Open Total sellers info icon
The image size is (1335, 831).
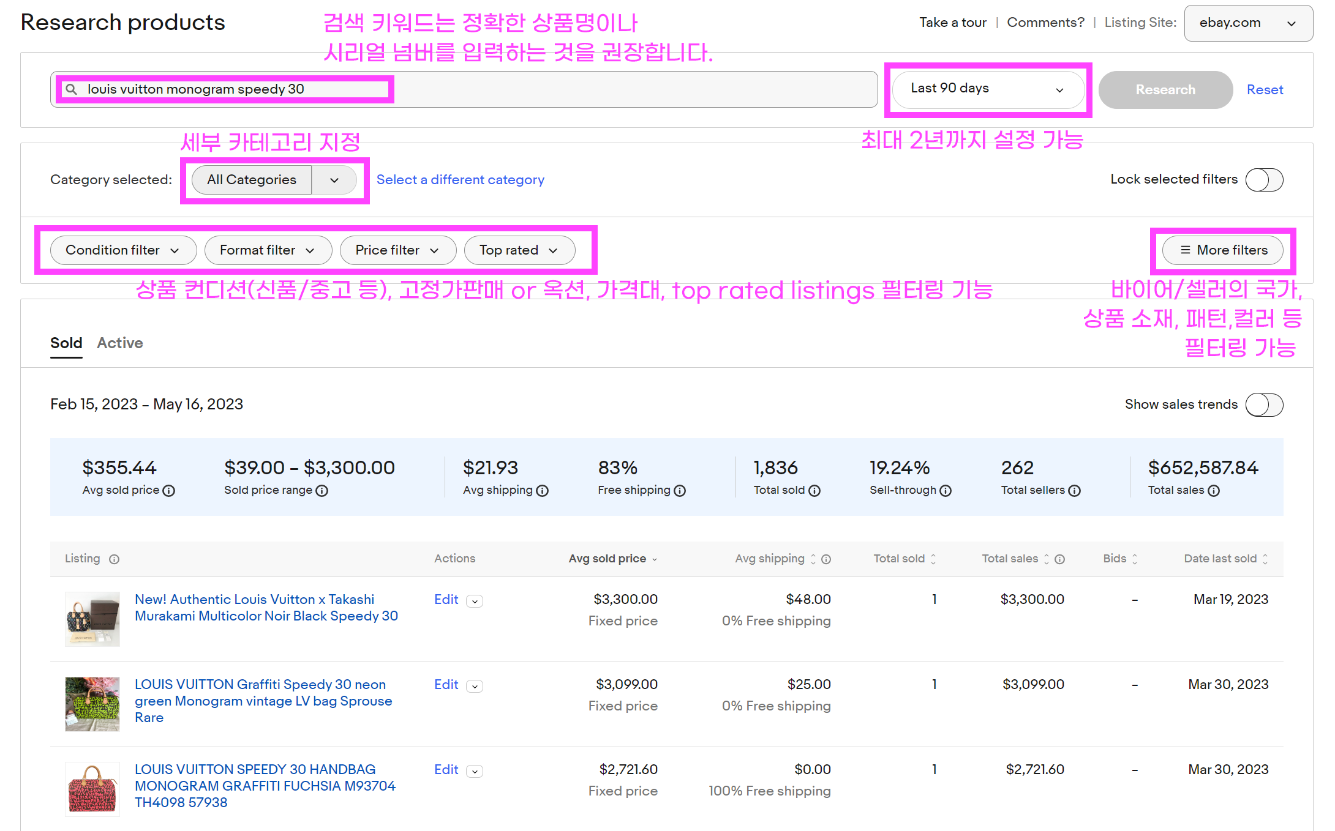(1075, 491)
